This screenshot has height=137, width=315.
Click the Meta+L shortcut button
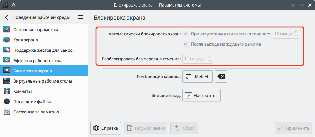[x=198, y=76]
